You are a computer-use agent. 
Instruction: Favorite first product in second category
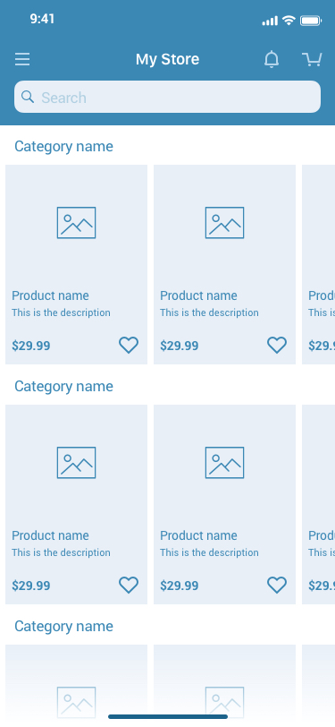(129, 586)
